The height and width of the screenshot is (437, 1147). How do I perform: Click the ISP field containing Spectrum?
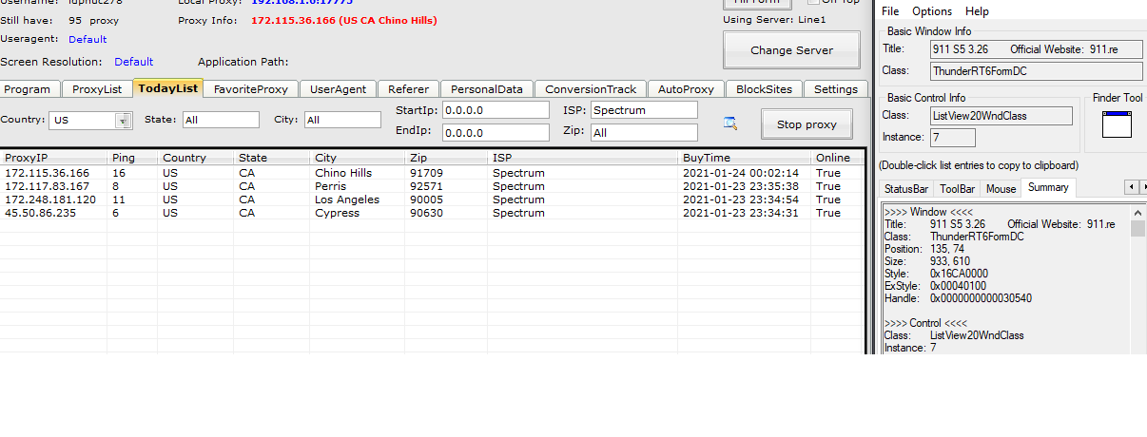(644, 110)
